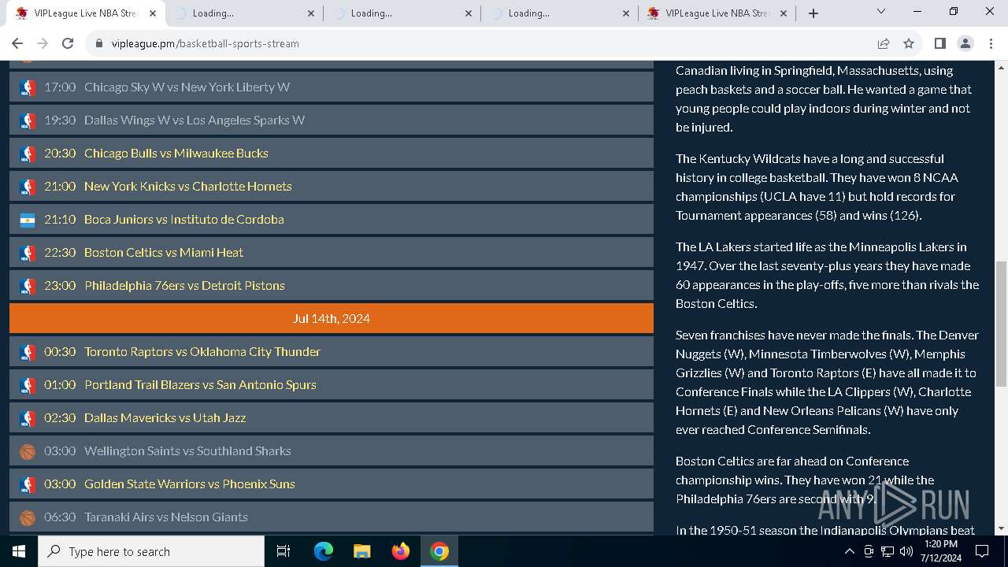Click basketball icon beside Wellington Saints game
1008x567 pixels.
(28, 451)
